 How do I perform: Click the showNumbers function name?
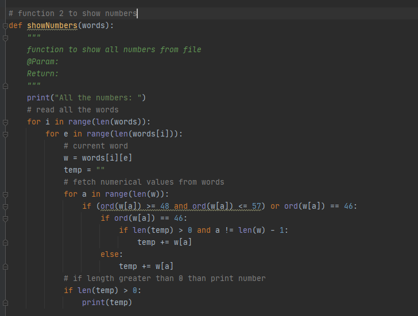pos(52,26)
